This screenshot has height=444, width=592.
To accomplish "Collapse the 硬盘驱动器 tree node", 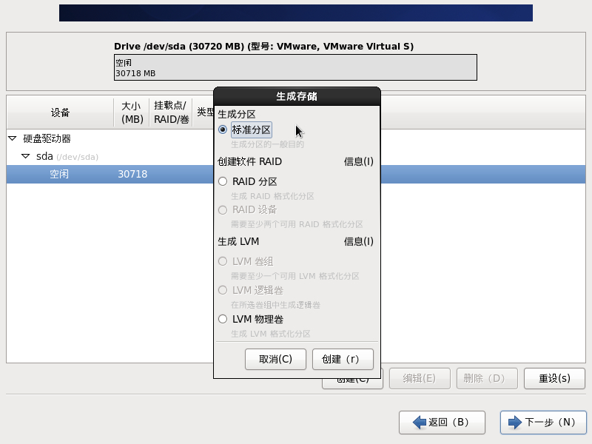I will (13, 138).
